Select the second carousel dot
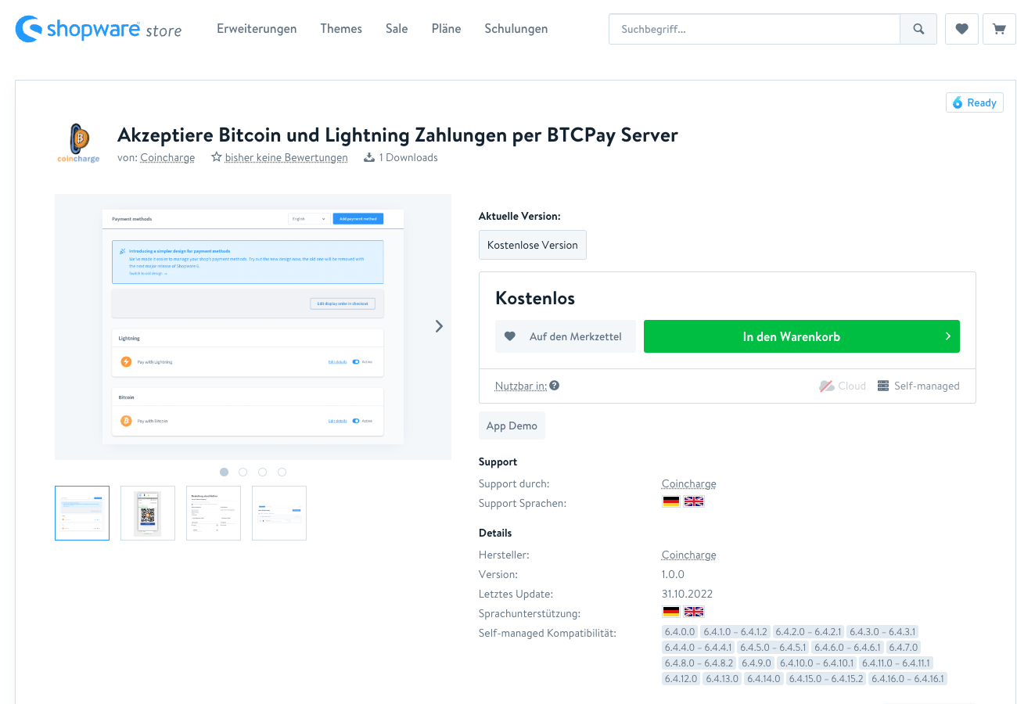Screen dimensions: 1017x704 (x=243, y=472)
